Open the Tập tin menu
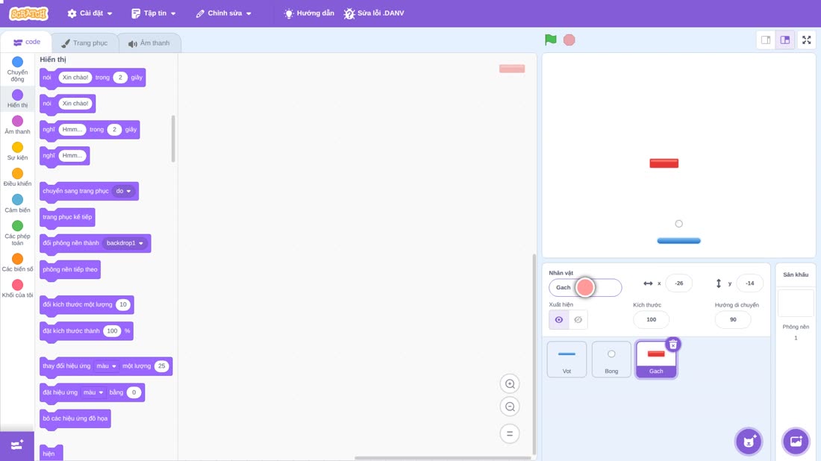The height and width of the screenshot is (461, 821). 154,13
